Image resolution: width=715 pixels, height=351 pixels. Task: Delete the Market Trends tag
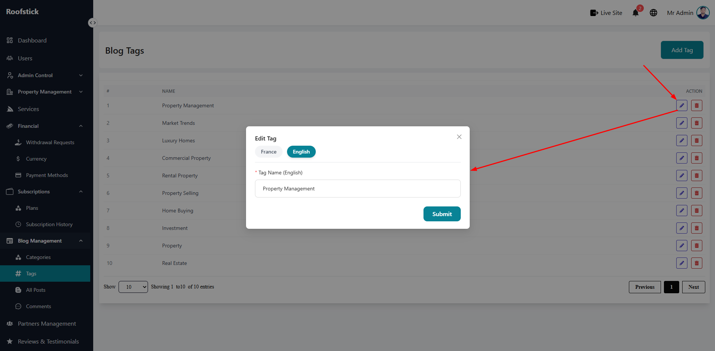pyautogui.click(x=696, y=123)
